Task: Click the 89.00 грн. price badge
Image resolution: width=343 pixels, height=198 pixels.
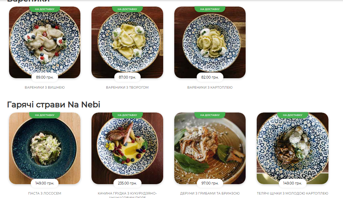Action: [x=45, y=77]
